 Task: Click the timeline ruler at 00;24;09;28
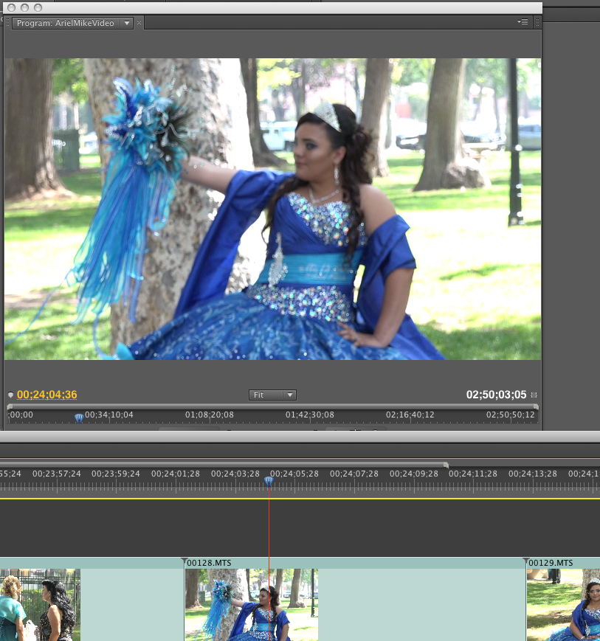(x=413, y=474)
